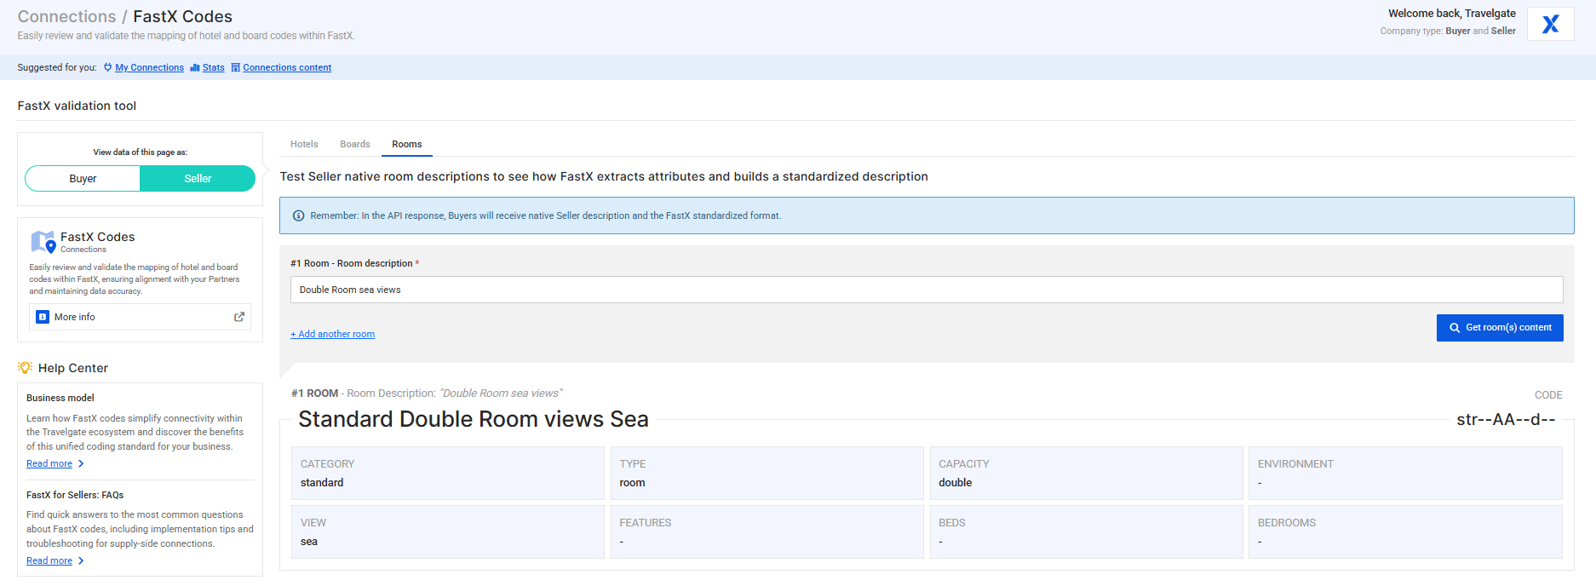The image size is (1596, 586).
Task: Open the Boards tab
Action: (355, 144)
